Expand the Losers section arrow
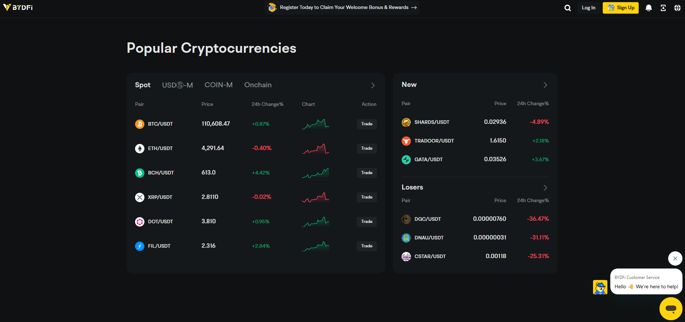The image size is (685, 322). (545, 188)
